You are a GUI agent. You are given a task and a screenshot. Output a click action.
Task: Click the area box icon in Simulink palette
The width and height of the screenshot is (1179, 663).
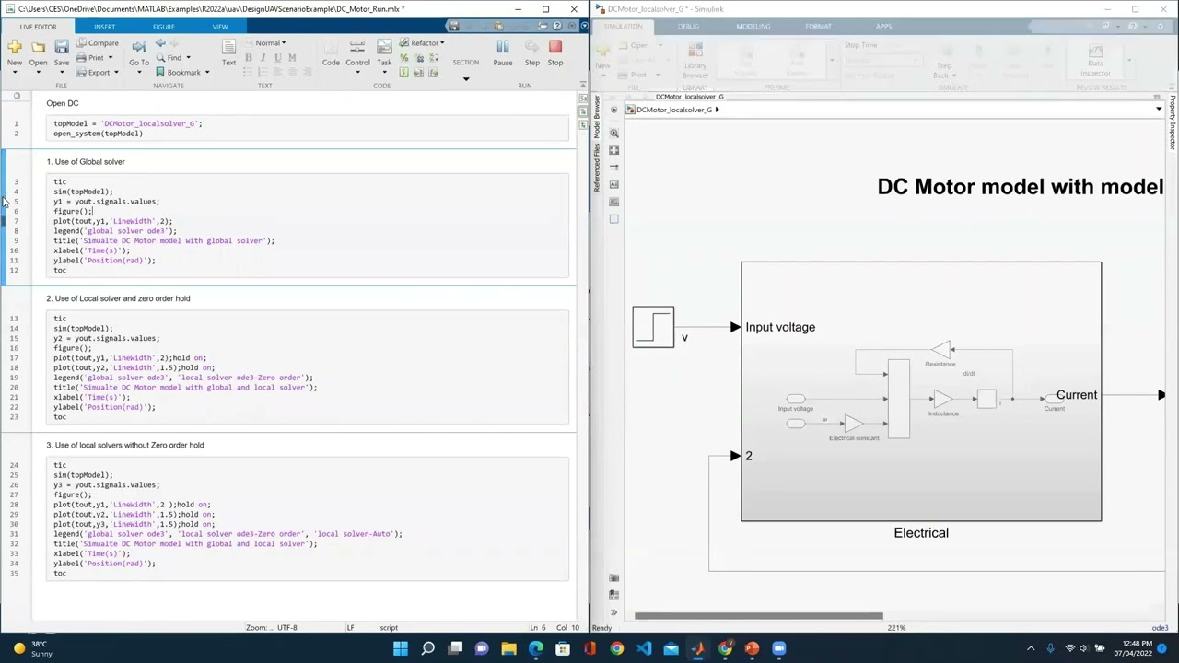(x=614, y=218)
